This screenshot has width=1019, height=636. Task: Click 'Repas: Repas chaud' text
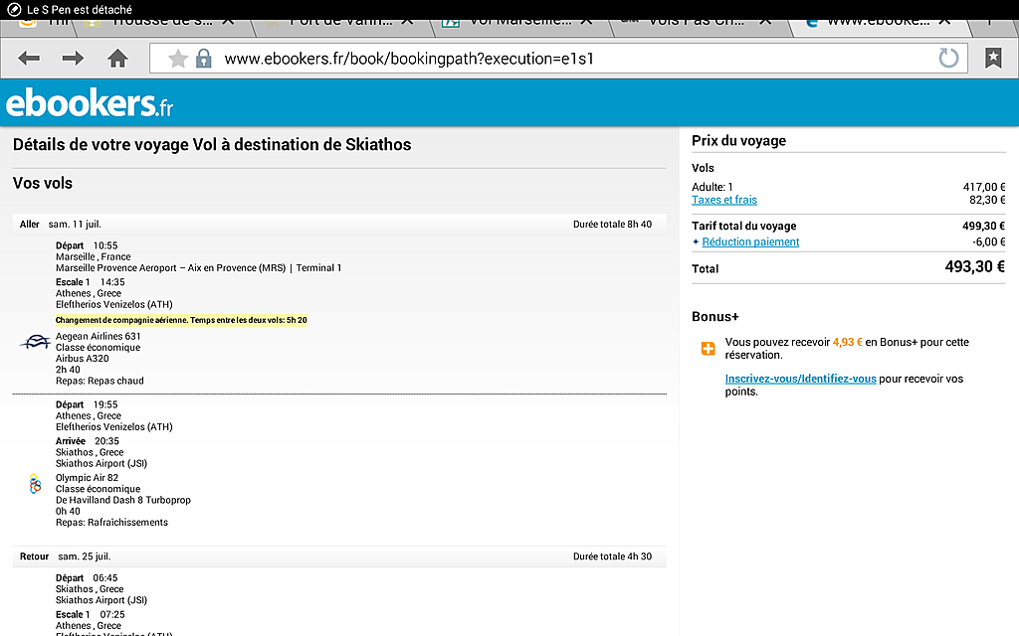[100, 381]
